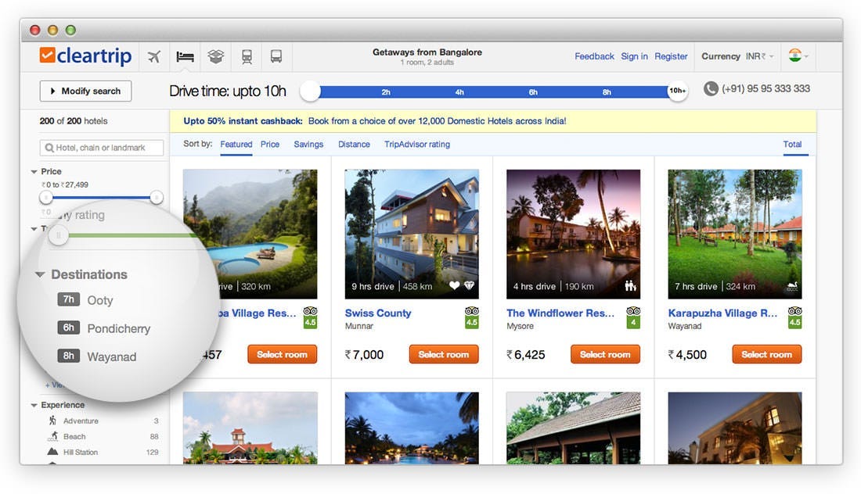
Task: Click the hotel, chain or landmark search field
Action: point(102,148)
